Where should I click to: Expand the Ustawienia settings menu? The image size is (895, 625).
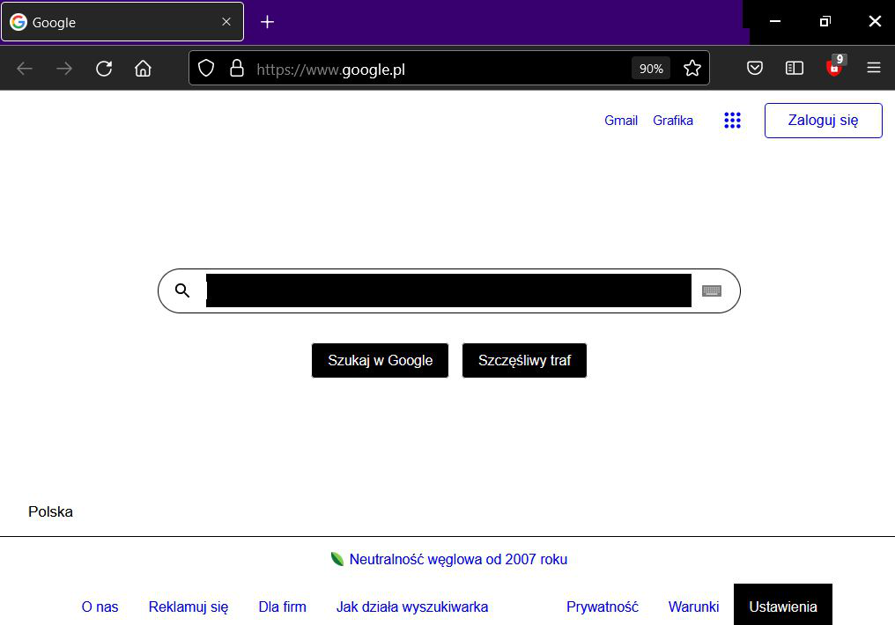point(783,606)
